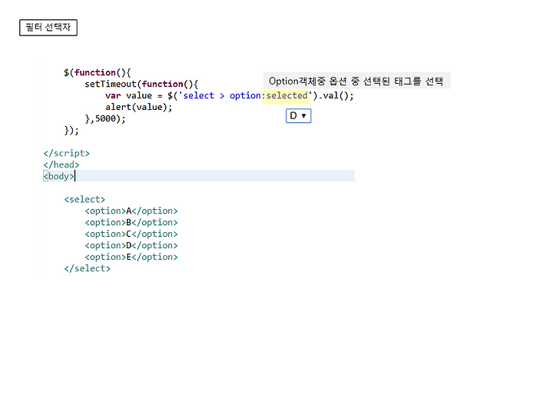553x415 pixels.
Task: Click 'var value' in the code
Action: tap(128, 95)
